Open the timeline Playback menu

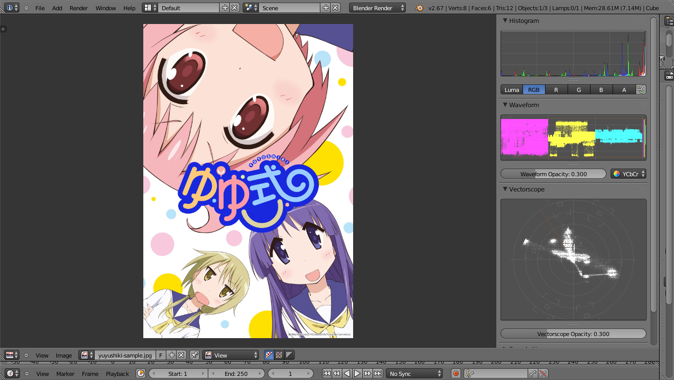click(x=118, y=374)
